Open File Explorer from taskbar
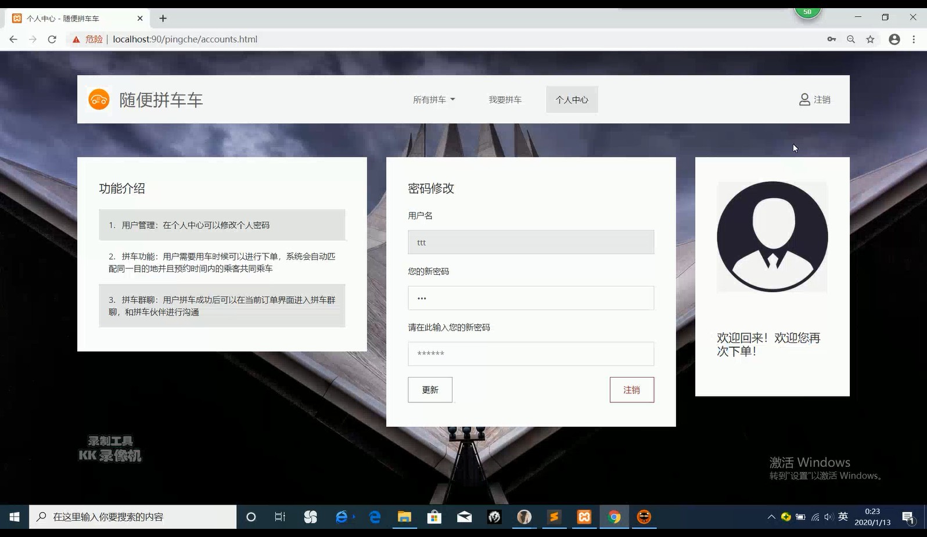The image size is (927, 537). (x=404, y=517)
